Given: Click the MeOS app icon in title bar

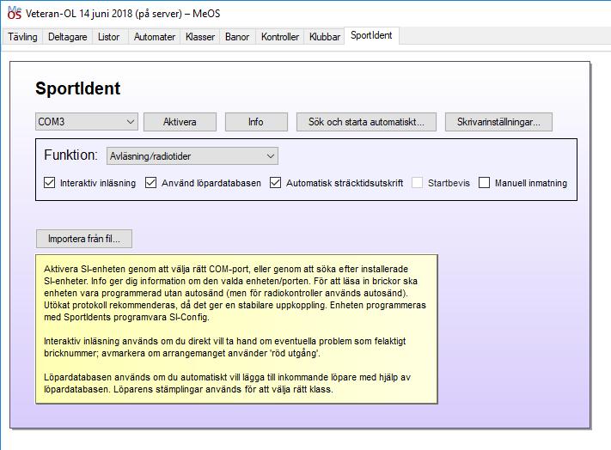Looking at the screenshot, I should pyautogui.click(x=15, y=13).
